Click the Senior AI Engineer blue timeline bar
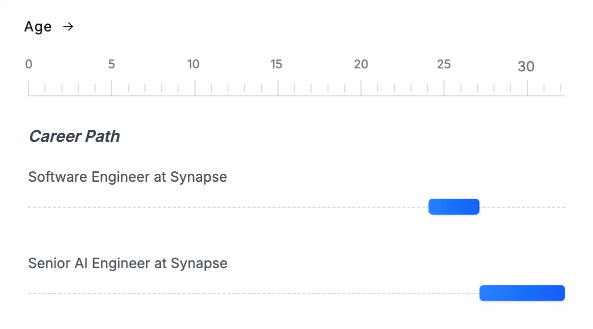593x329 pixels. pos(522,293)
